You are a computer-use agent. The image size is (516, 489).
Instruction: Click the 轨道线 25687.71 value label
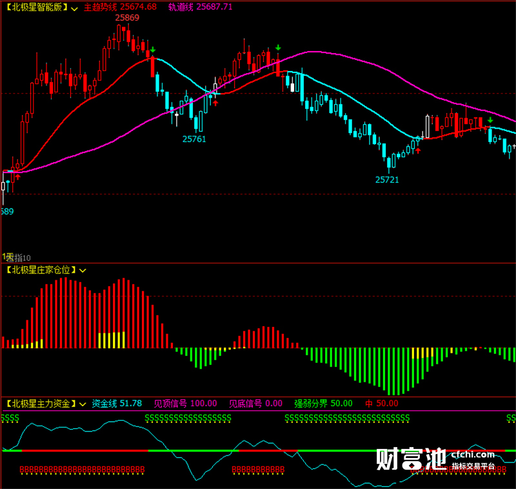[x=200, y=7]
